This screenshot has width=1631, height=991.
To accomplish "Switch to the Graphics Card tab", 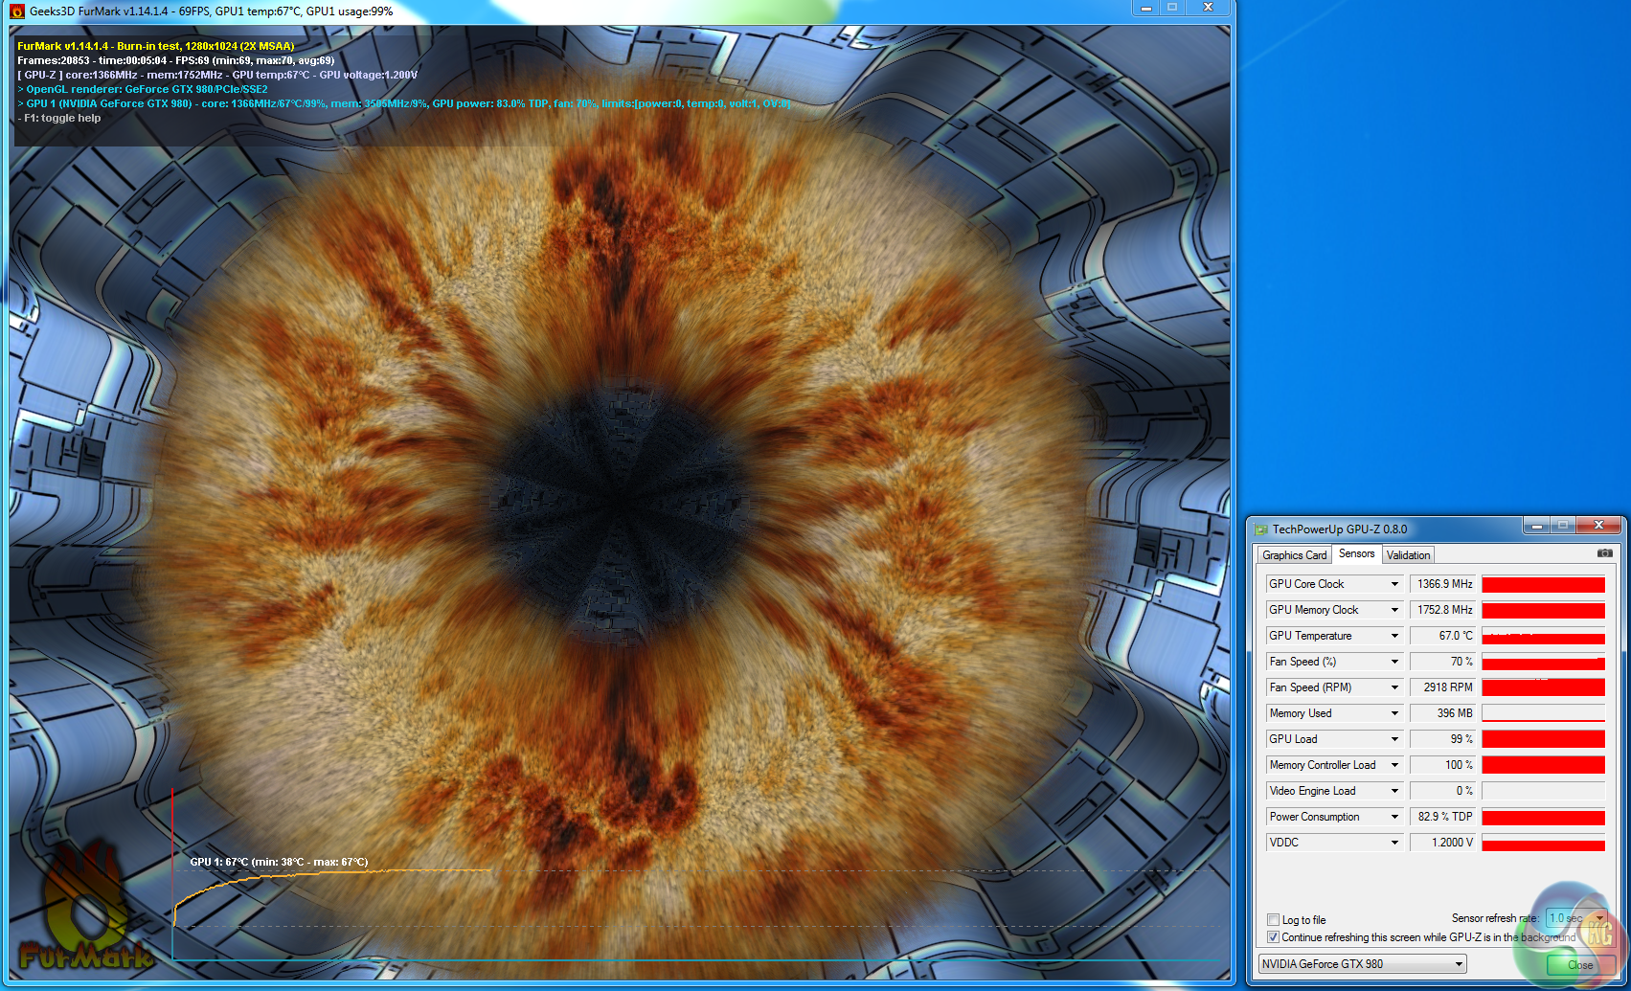I will pyautogui.click(x=1294, y=555).
